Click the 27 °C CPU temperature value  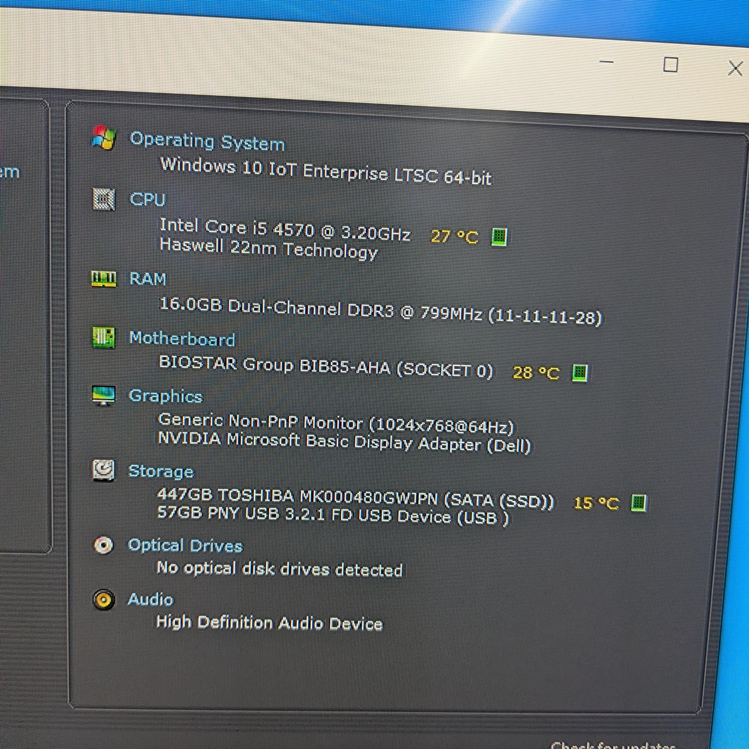pyautogui.click(x=455, y=236)
